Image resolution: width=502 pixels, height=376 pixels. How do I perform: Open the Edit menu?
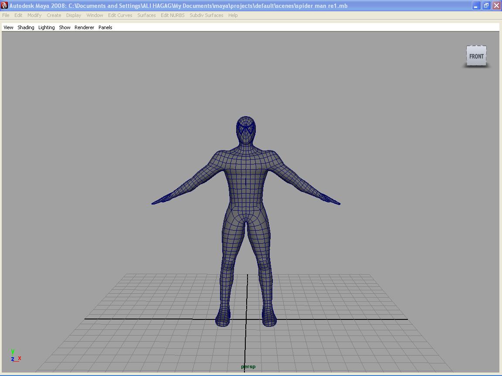pyautogui.click(x=18, y=15)
